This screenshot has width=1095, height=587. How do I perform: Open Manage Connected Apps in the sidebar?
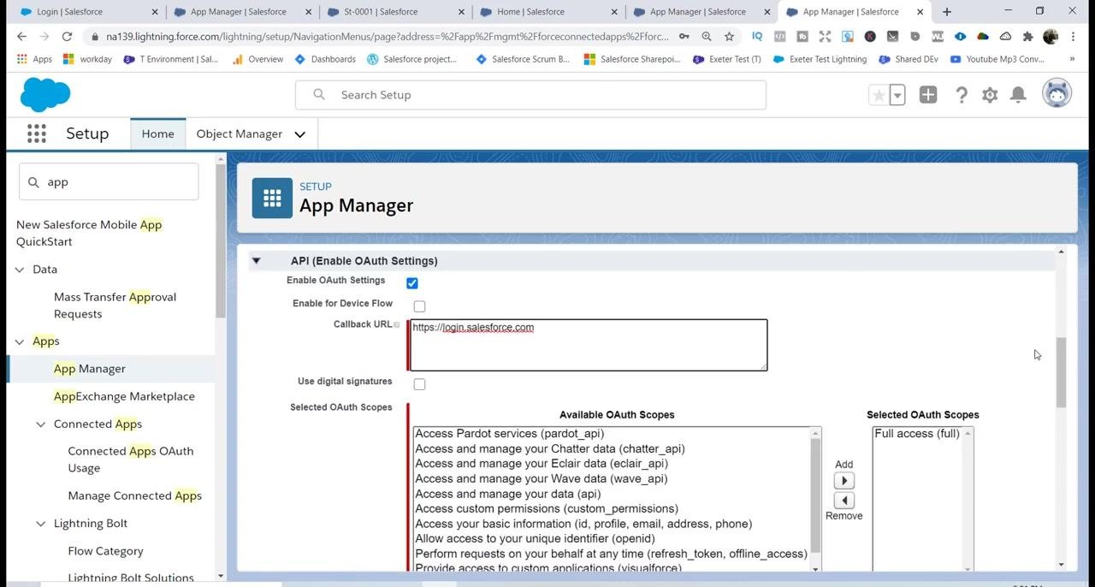click(135, 495)
